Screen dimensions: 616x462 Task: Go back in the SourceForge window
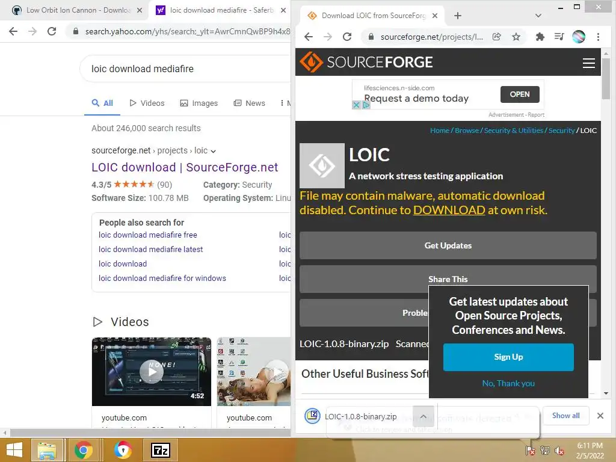pyautogui.click(x=309, y=37)
